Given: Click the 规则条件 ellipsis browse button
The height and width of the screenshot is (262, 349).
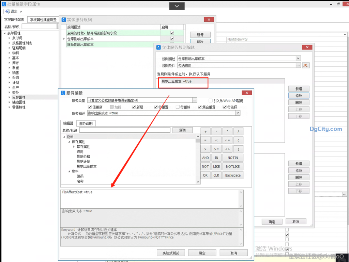Looking at the screenshot, I should (298, 65).
